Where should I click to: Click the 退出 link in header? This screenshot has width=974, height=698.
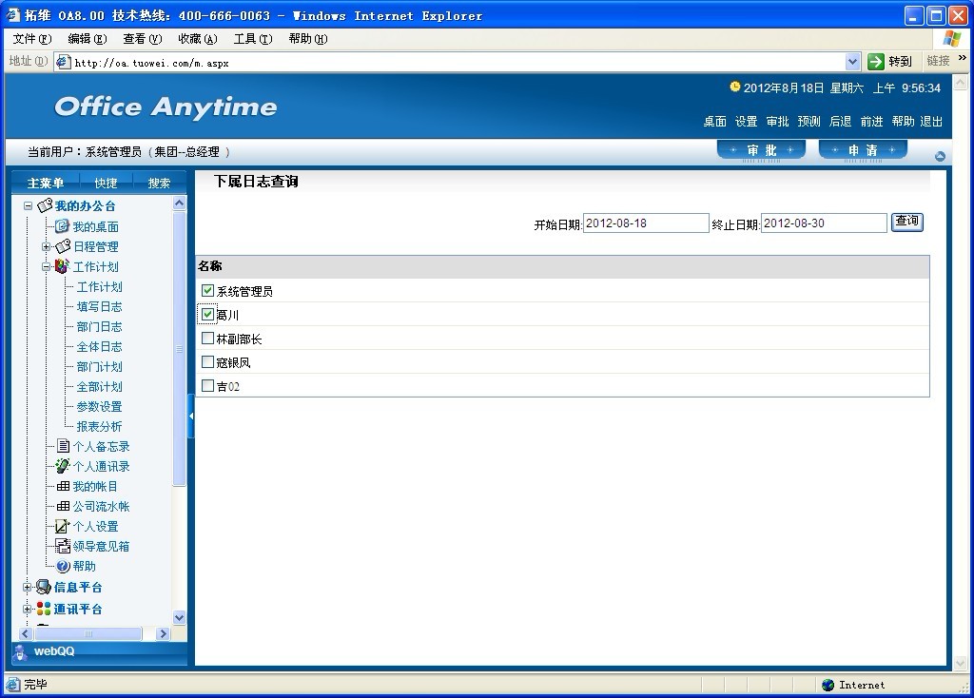point(931,122)
